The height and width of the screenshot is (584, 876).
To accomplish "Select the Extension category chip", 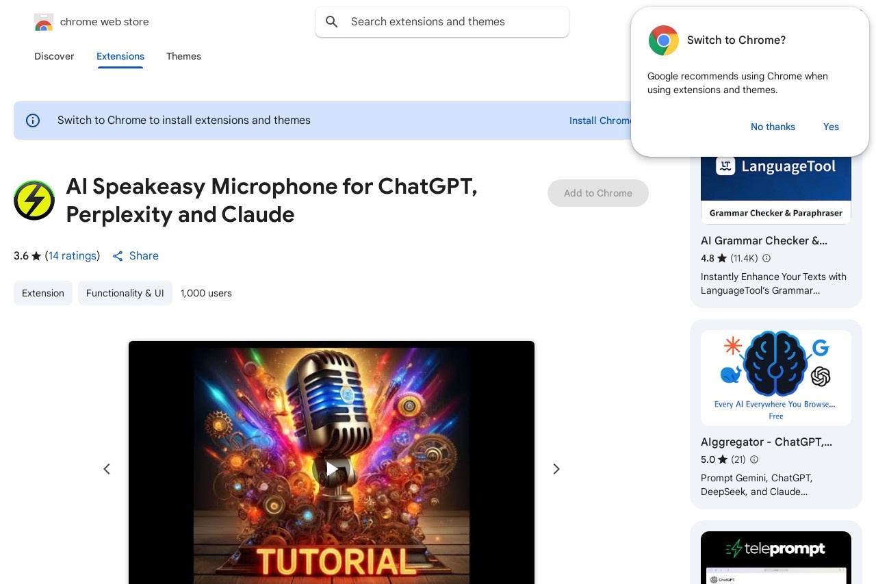I will coord(43,293).
